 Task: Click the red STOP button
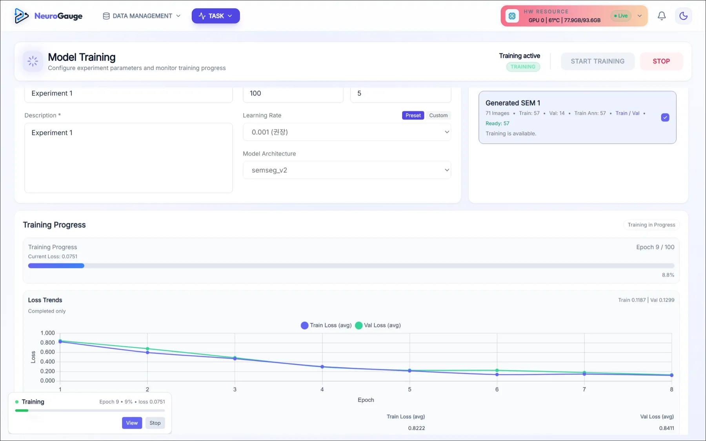click(x=661, y=61)
